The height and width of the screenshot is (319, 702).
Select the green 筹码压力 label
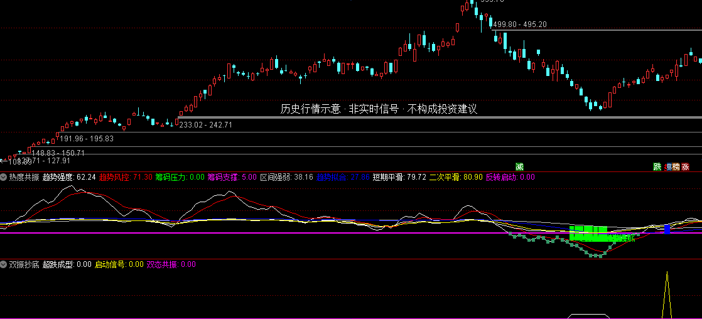click(171, 177)
